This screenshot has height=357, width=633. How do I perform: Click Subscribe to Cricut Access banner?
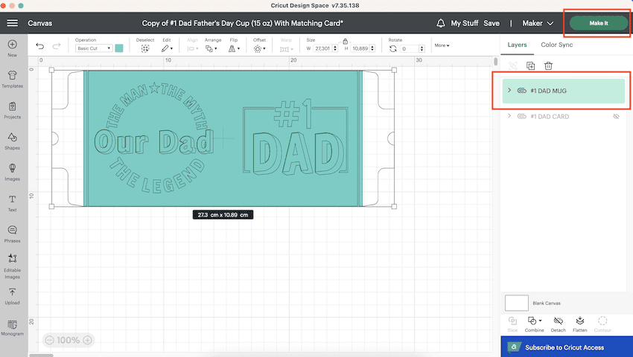tap(567, 347)
